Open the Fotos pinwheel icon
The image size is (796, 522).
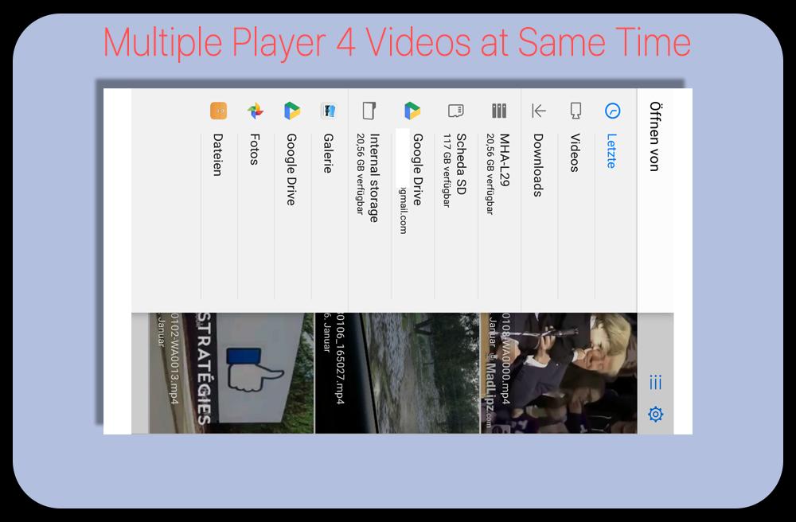[256, 111]
